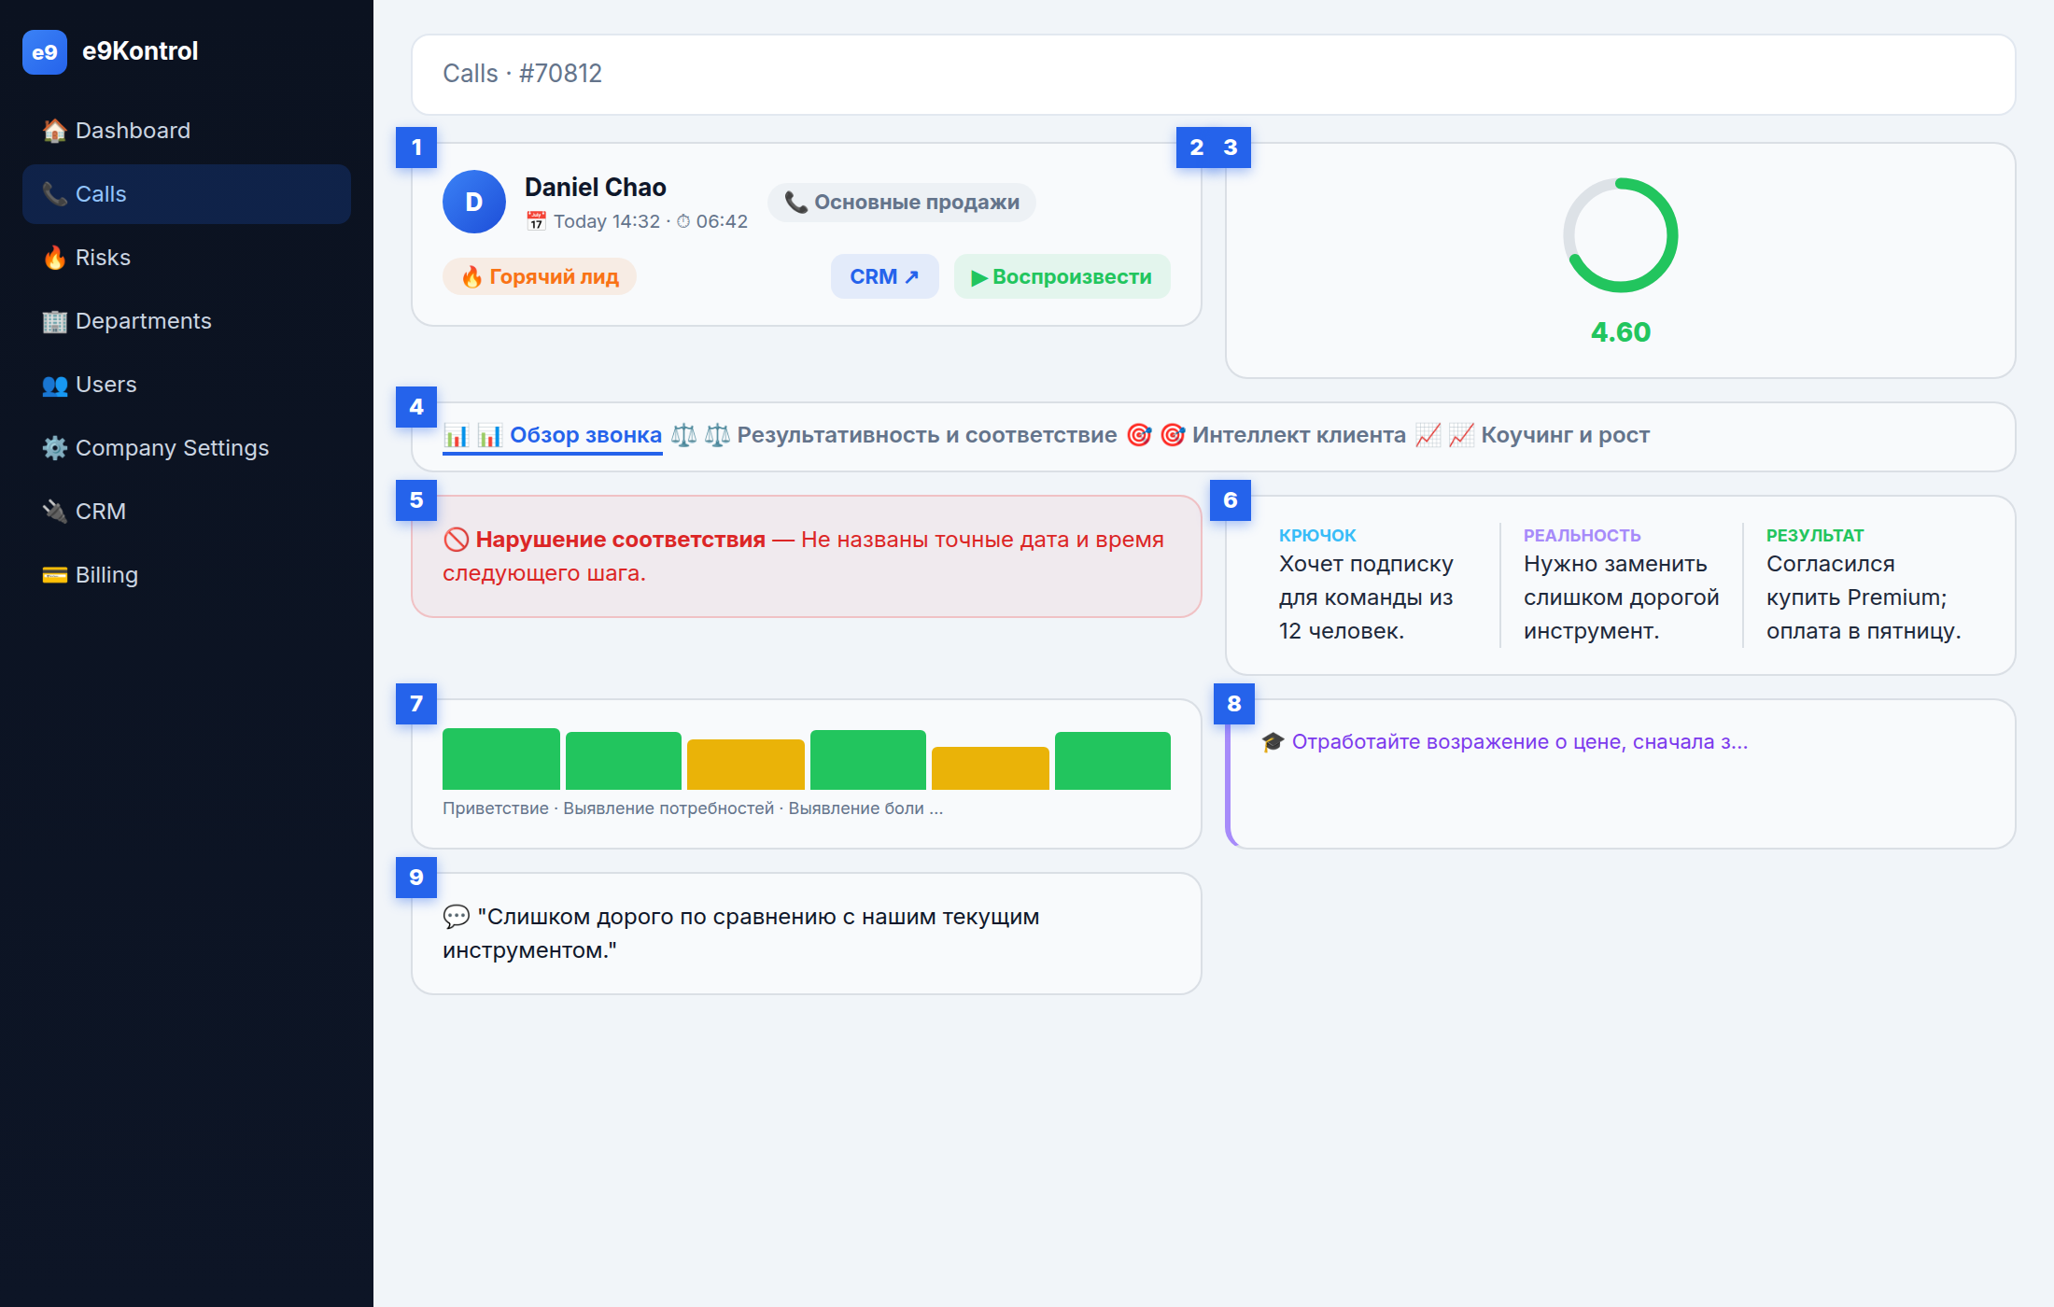Click the 06:42 call duration
The height and width of the screenshot is (1307, 2054).
point(722,221)
